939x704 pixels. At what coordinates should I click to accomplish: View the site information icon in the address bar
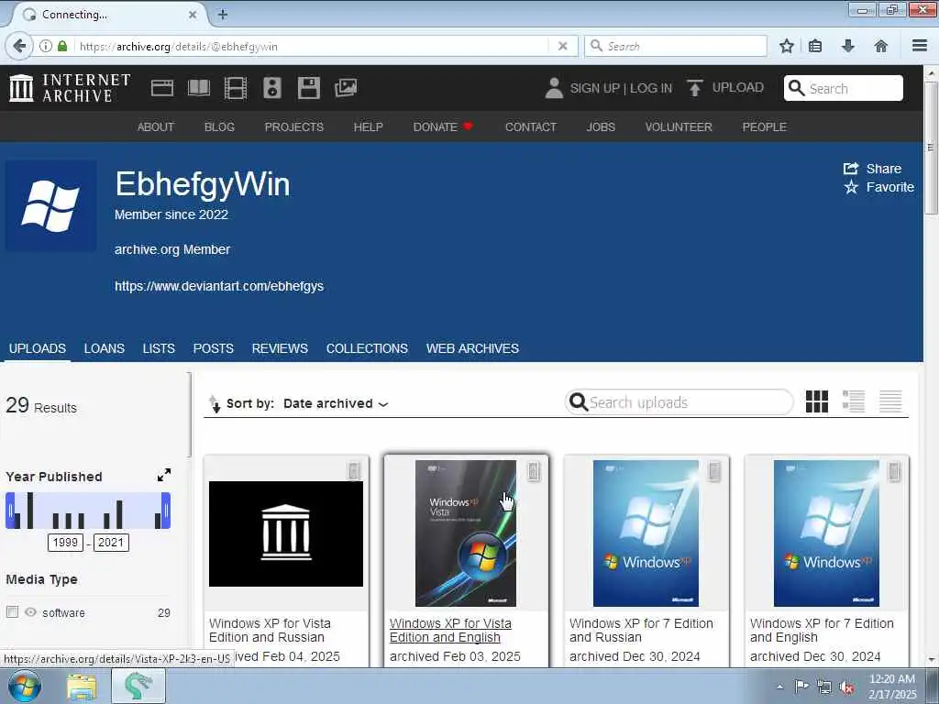[46, 46]
